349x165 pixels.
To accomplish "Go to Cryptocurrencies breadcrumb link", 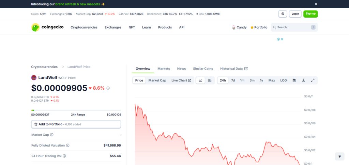I will (x=44, y=67).
